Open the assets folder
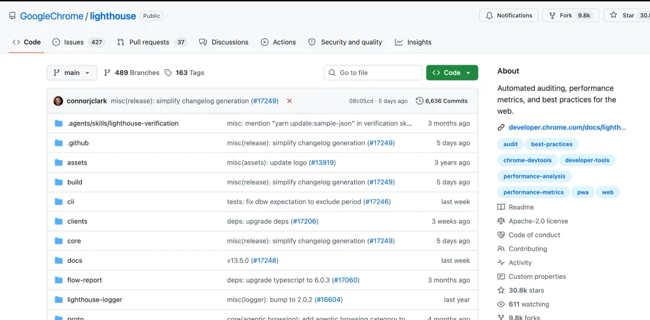This screenshot has width=650, height=320. coord(77,163)
